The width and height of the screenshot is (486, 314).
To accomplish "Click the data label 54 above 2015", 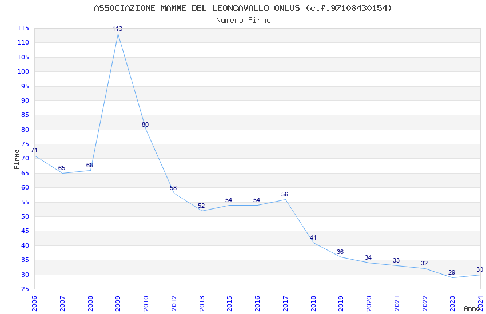I will (x=229, y=200).
